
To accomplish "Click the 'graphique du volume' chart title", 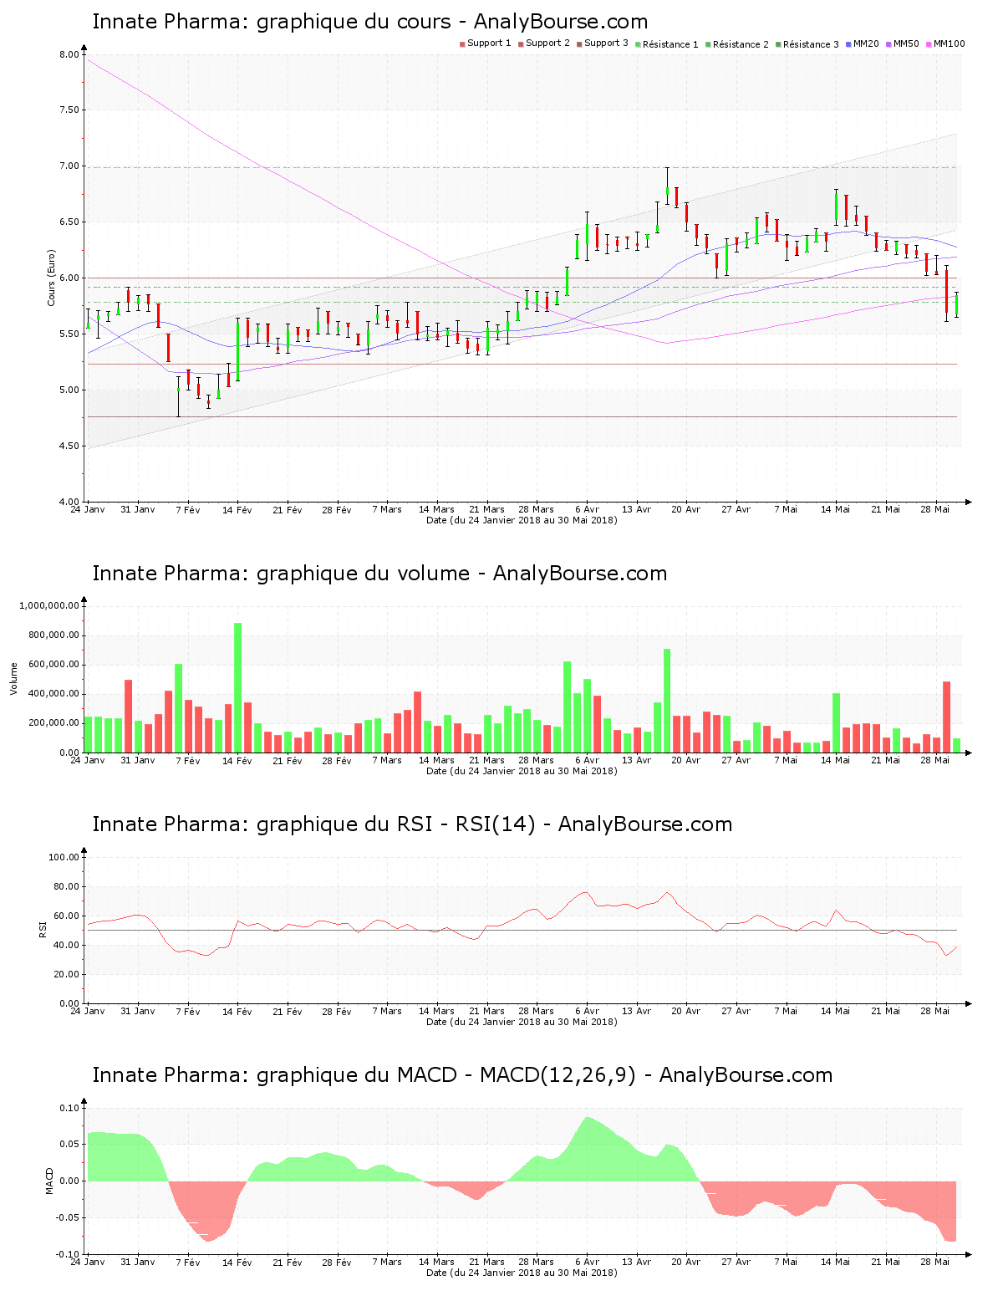I will pyautogui.click(x=379, y=574).
